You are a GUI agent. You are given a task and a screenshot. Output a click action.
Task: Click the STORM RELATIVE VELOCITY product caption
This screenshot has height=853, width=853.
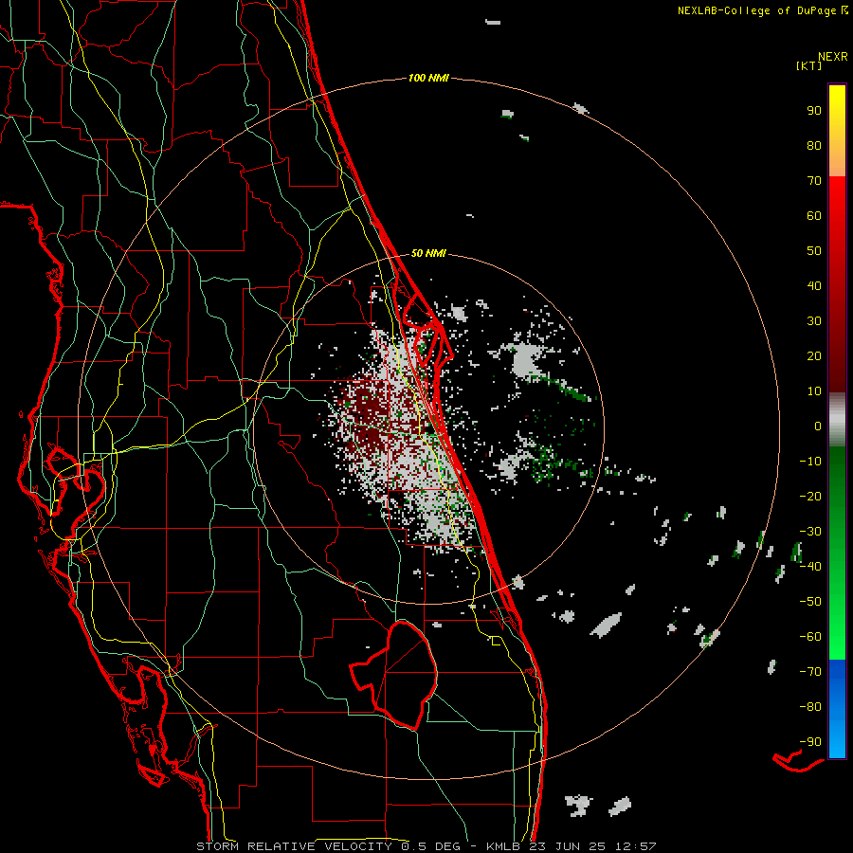point(294,846)
